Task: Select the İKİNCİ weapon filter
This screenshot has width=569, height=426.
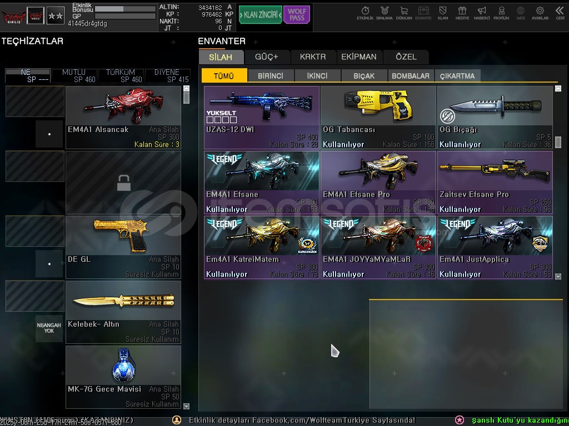Action: [x=317, y=75]
